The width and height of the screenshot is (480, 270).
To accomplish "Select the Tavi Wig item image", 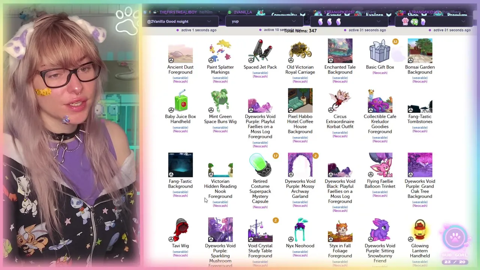I will click(x=180, y=229).
